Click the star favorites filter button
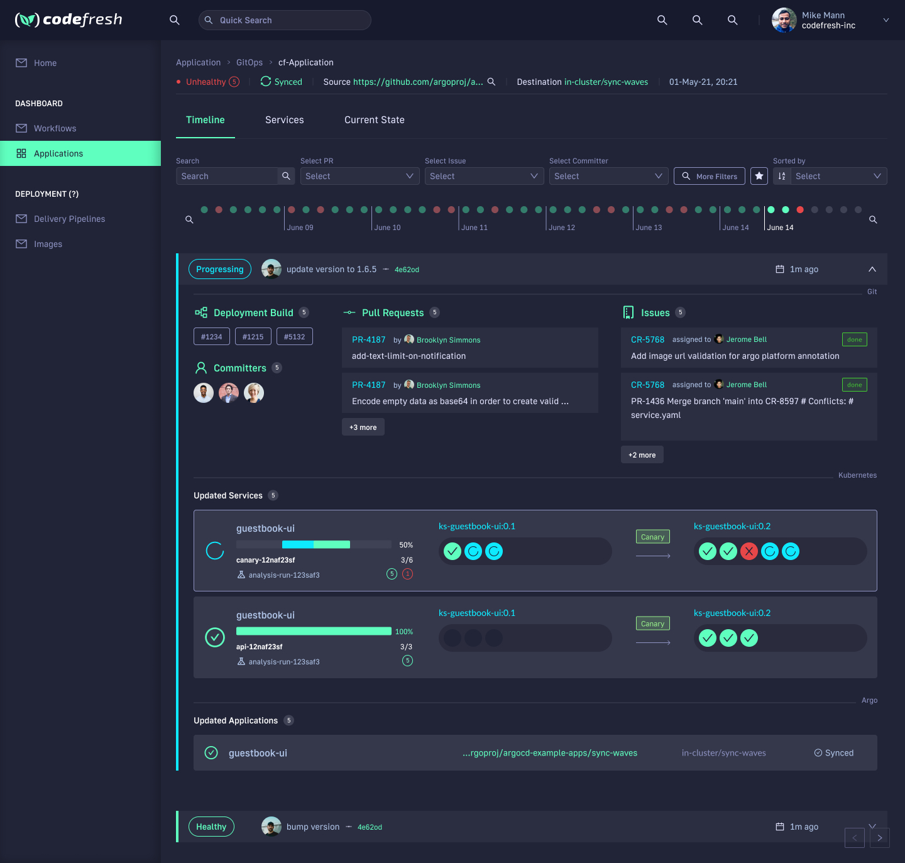 [759, 176]
